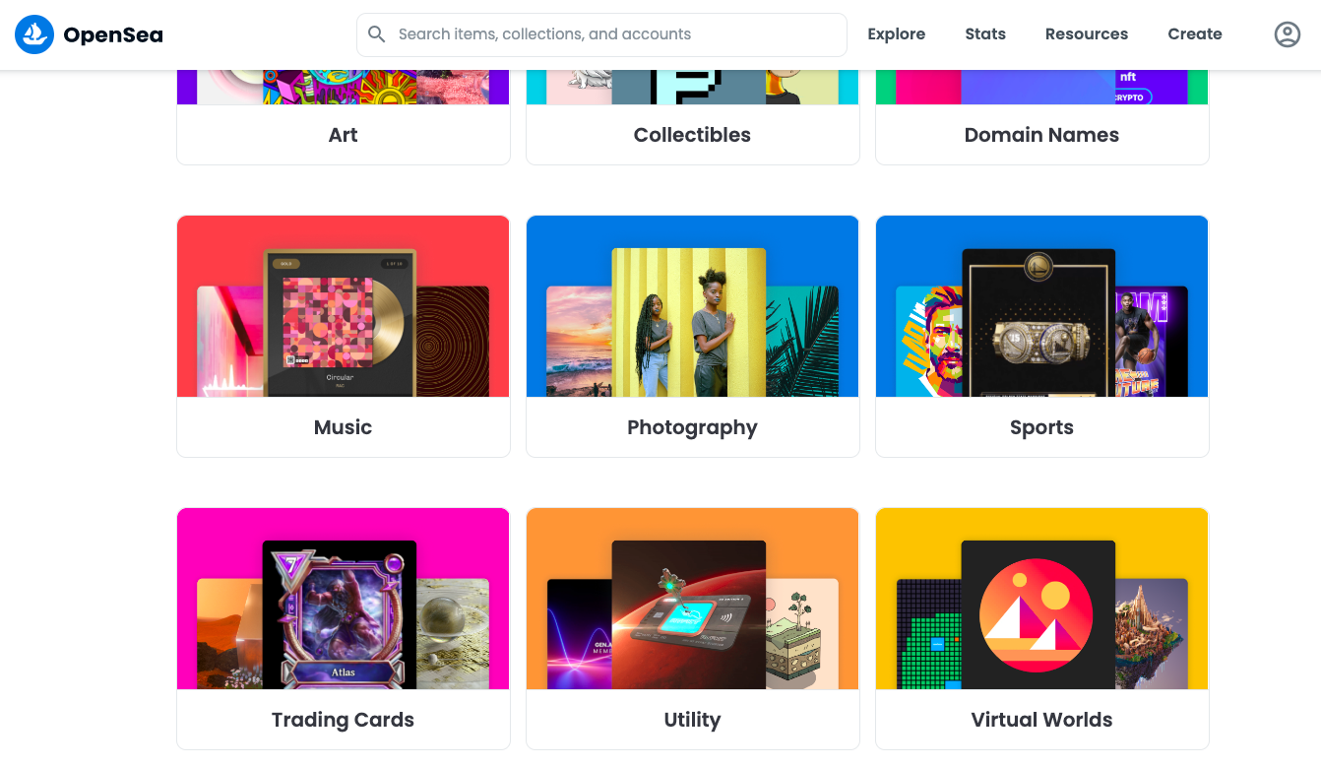Image resolution: width=1321 pixels, height=767 pixels.
Task: Select the Sports category image
Action: click(1042, 306)
